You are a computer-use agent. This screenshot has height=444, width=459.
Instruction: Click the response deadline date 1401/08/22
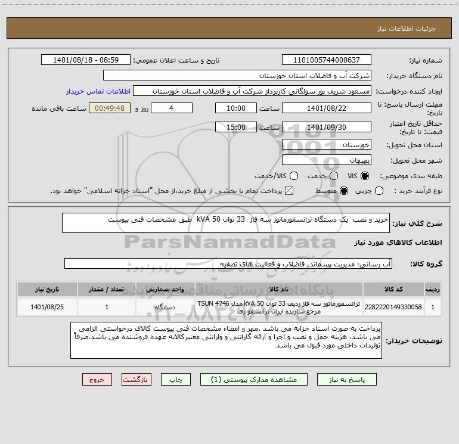click(327, 108)
